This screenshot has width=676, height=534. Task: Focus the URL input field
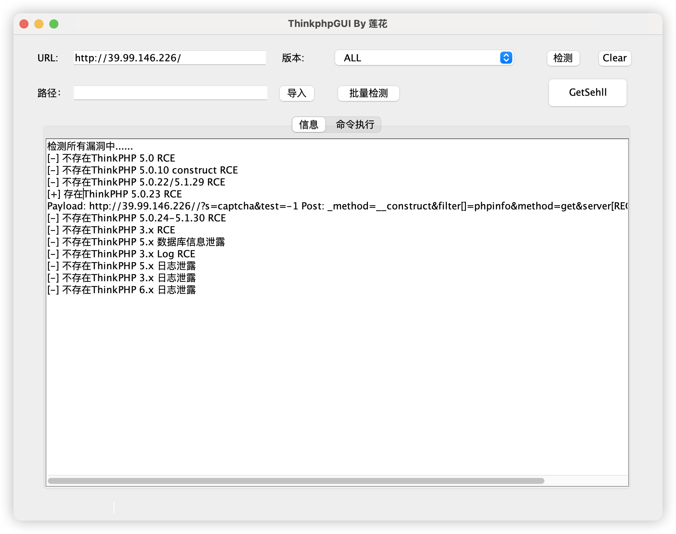170,58
